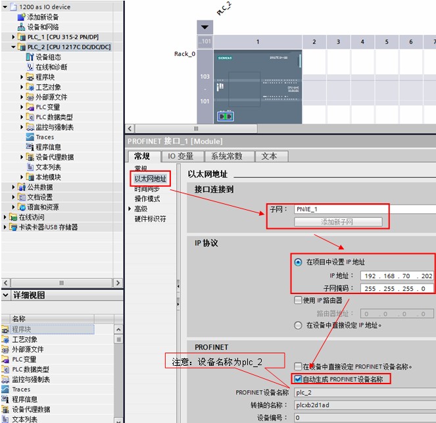Select 以太网地址 in properties navigation
Viewport: 436px width, 423px height.
pos(150,178)
